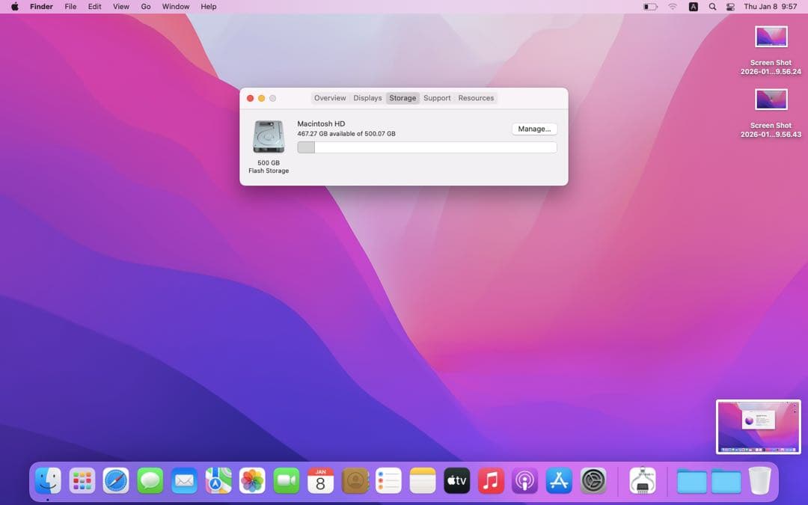Image resolution: width=808 pixels, height=505 pixels.
Task: Open Spotlight search from the menu bar
Action: (711, 7)
